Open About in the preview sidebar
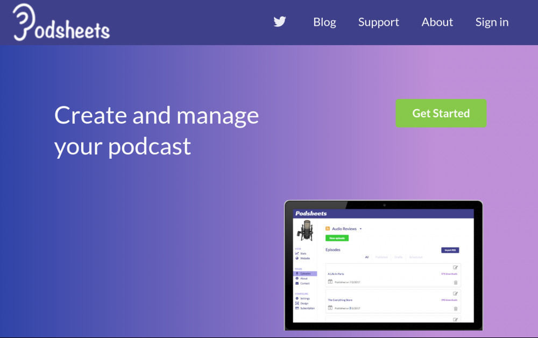Image resolution: width=538 pixels, height=338 pixels. pos(302,279)
